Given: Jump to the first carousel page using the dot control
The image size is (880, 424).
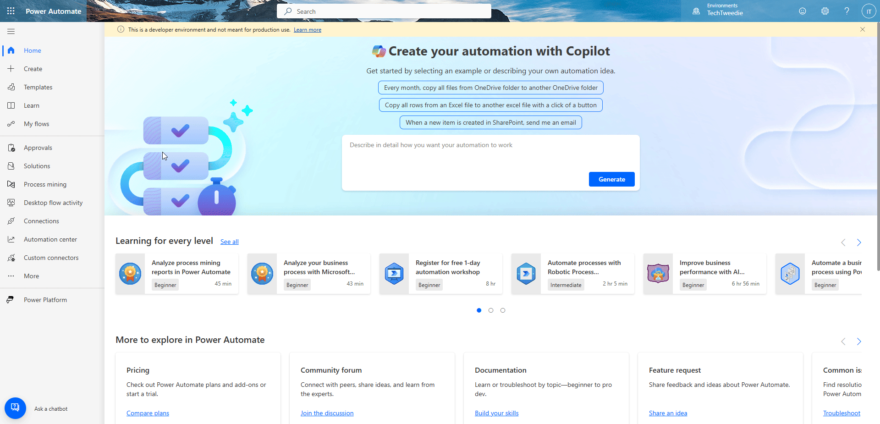Looking at the screenshot, I should click(x=479, y=310).
